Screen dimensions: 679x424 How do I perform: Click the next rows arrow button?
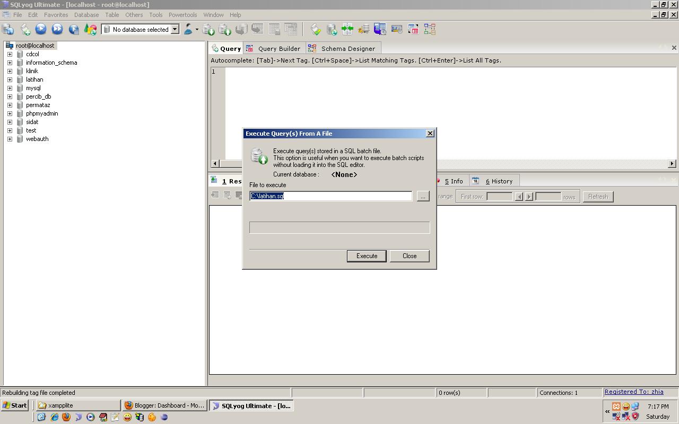coord(529,197)
